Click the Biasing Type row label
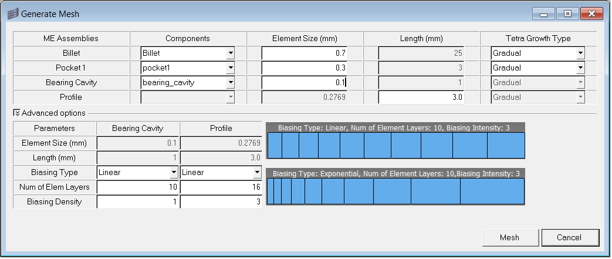612x259 pixels. pos(54,172)
